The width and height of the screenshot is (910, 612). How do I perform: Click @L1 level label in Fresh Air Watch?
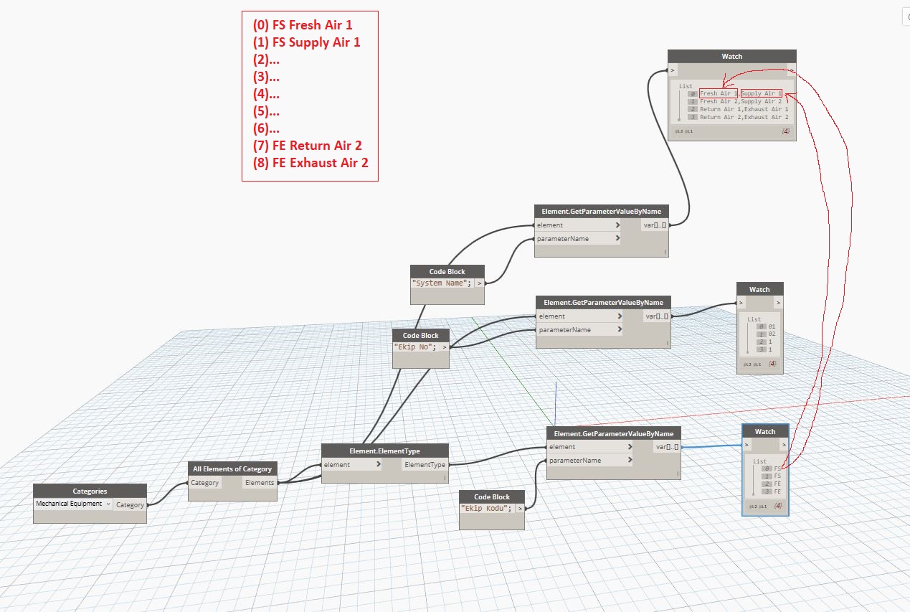[688, 131]
